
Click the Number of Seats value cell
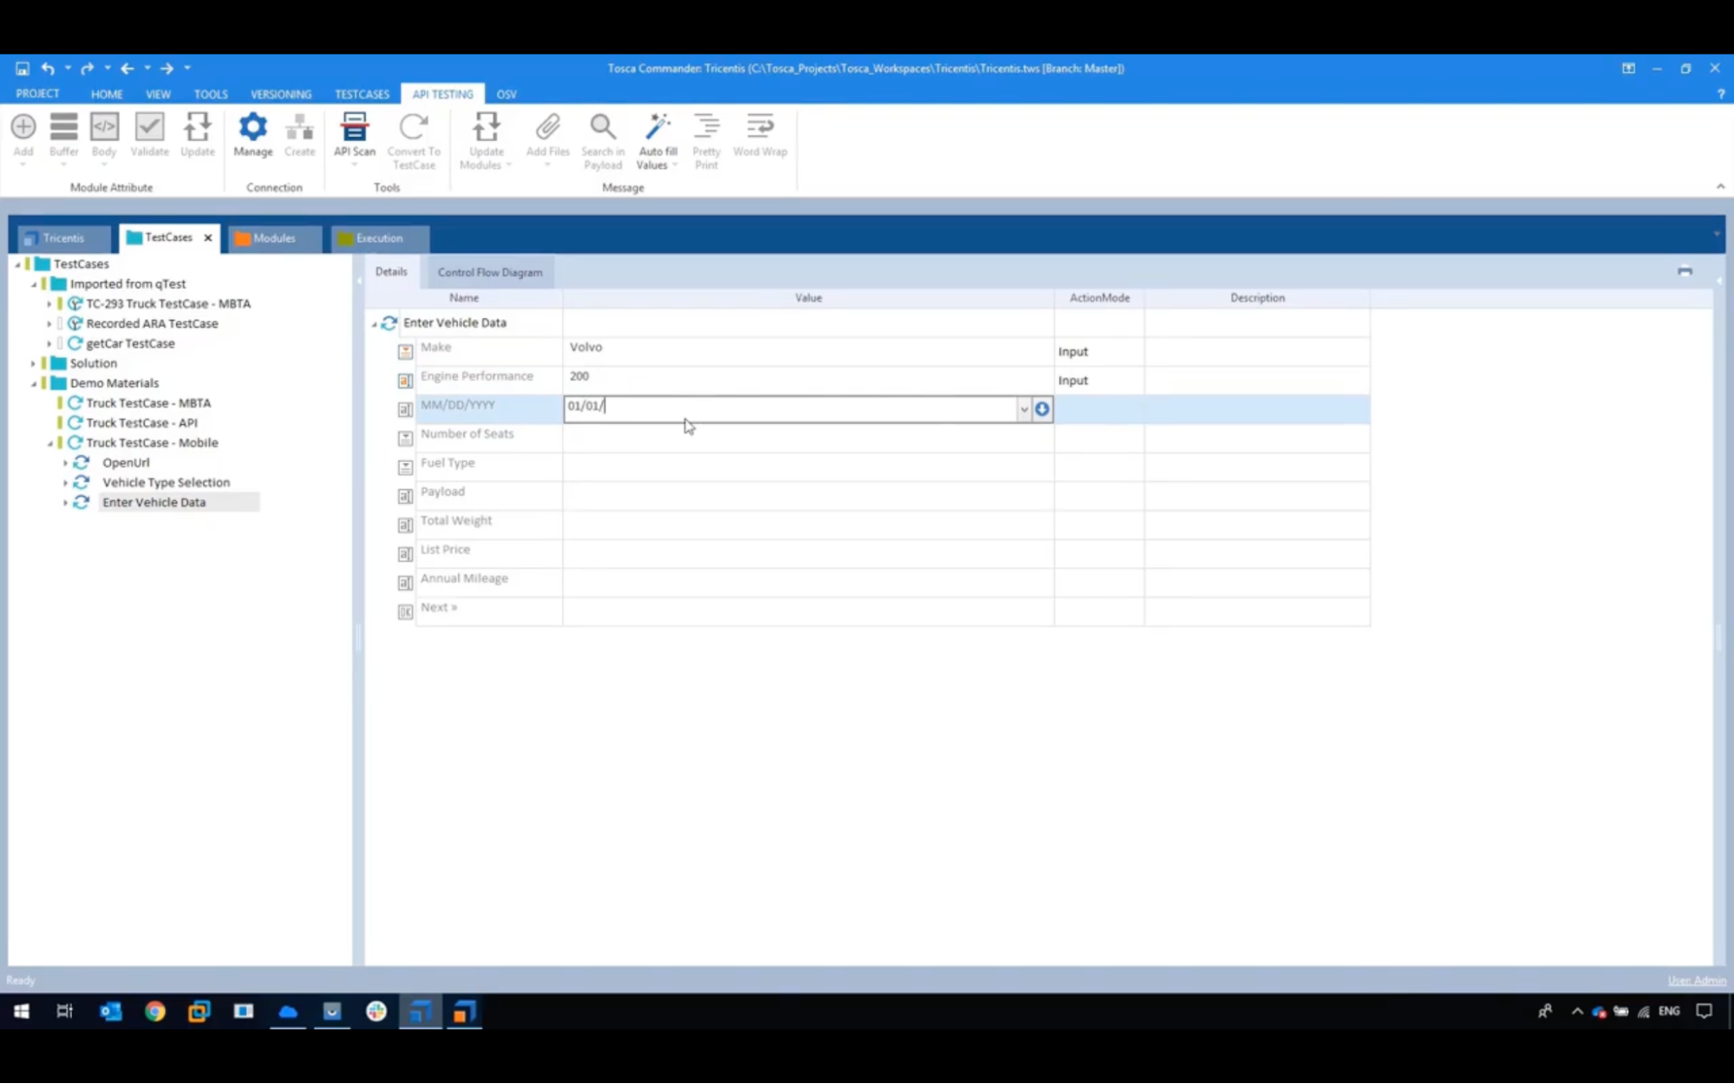(x=807, y=438)
